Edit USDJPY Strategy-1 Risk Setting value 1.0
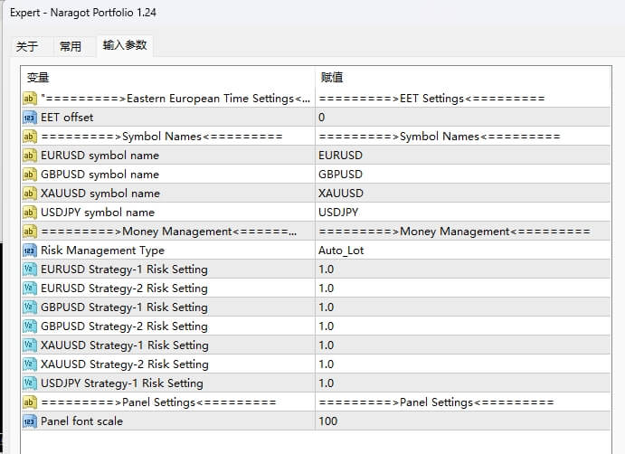The image size is (625, 454). point(463,383)
